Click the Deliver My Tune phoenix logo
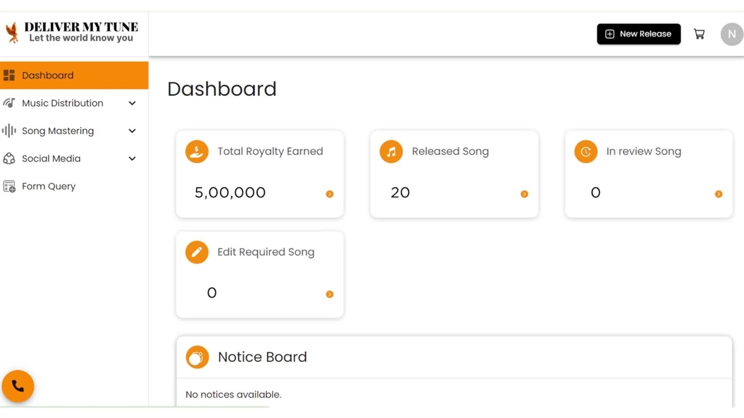Viewport: 744px width, 418px height. pyautogui.click(x=12, y=33)
